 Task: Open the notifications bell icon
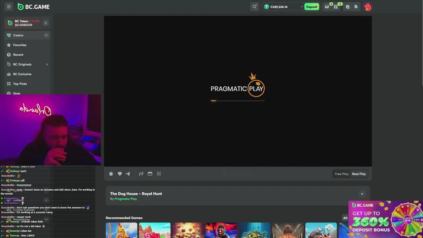tap(356, 7)
